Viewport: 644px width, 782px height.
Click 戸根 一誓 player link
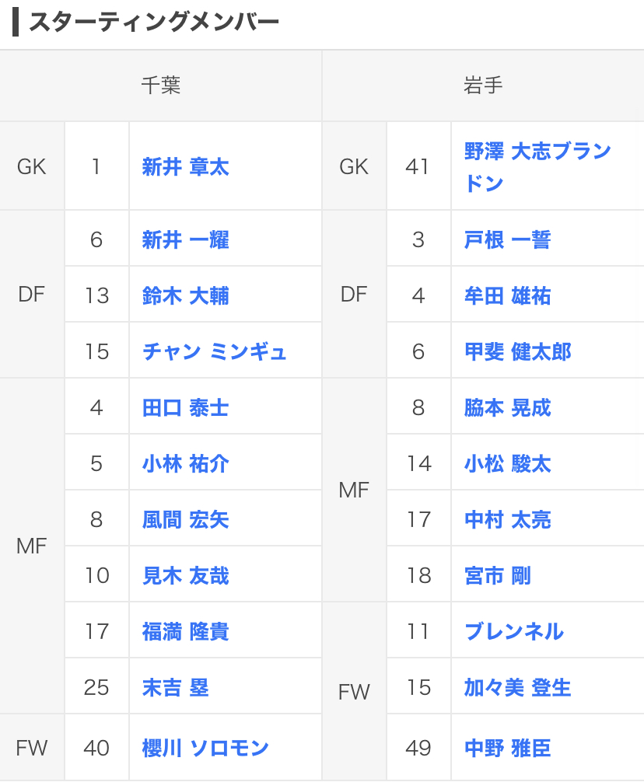click(x=507, y=240)
